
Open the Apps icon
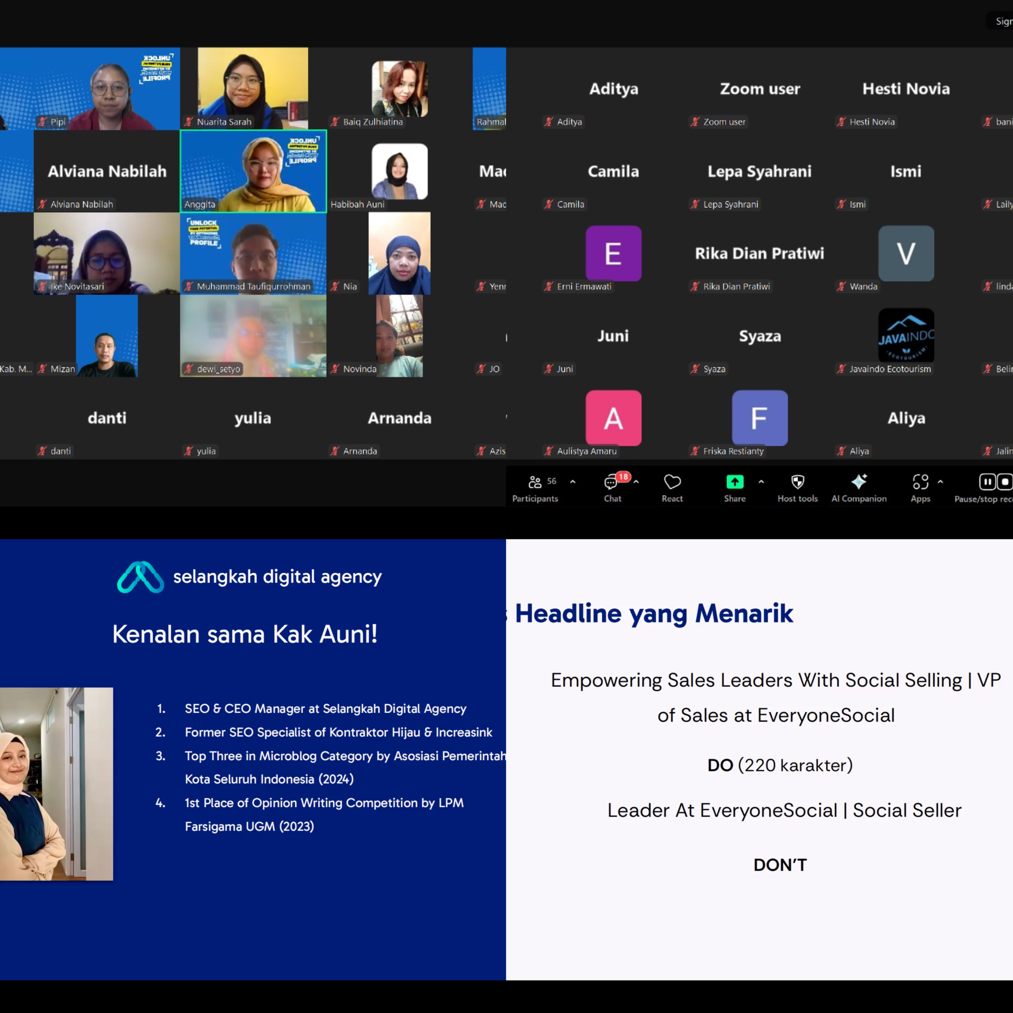point(920,481)
